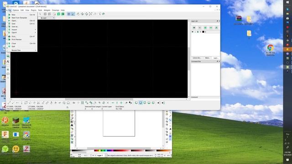Open the Plugins menu

[x=33, y=10]
